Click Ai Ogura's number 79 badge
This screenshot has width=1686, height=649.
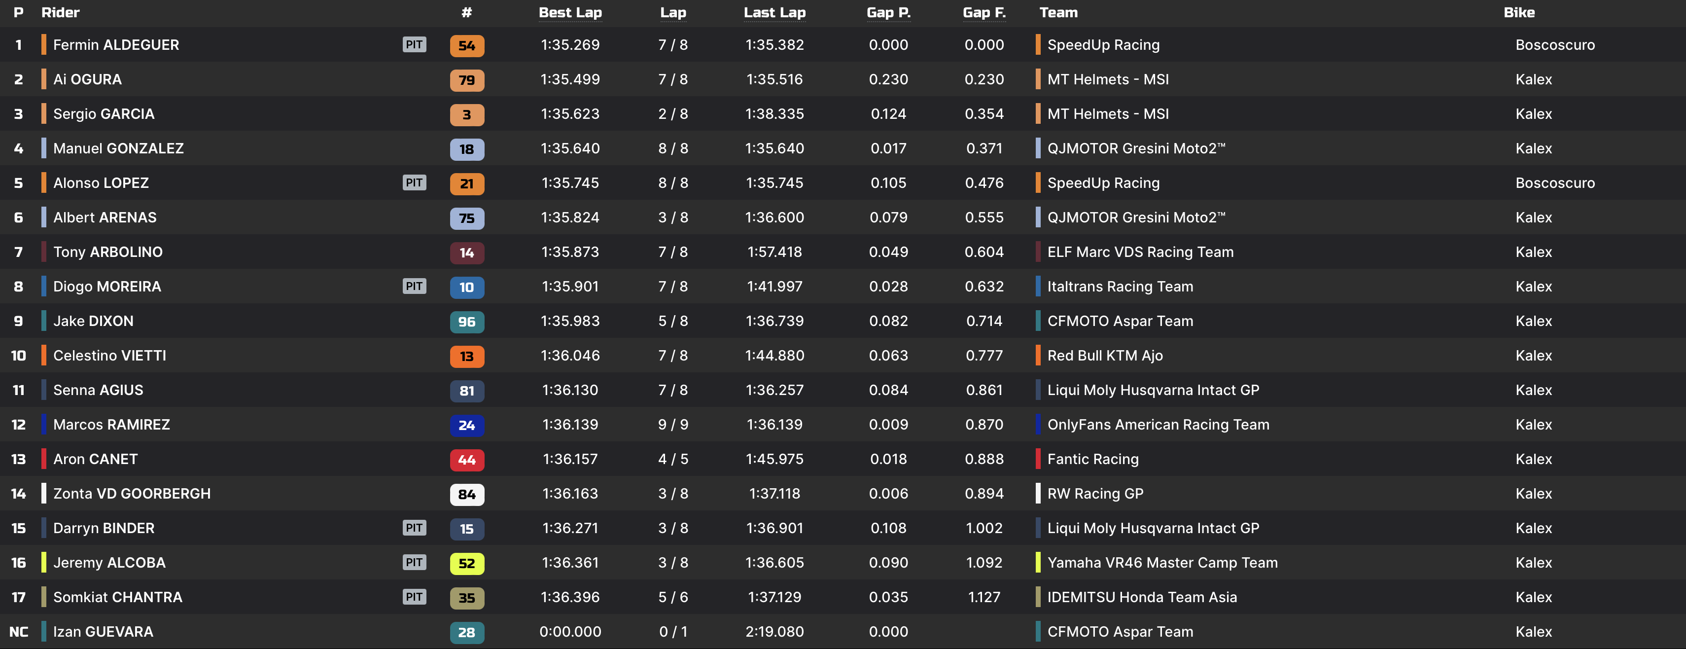coord(467,80)
